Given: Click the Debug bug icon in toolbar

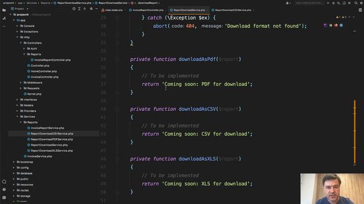Looking at the screenshot, I should (x=333, y=3).
